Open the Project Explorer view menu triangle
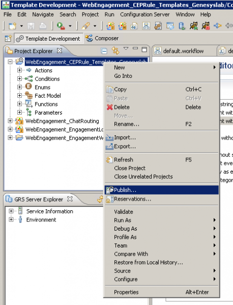Image resolution: width=233 pixels, height=305 pixels. coord(126,48)
